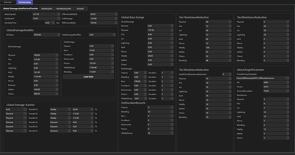The width and height of the screenshot is (295, 155).
Task: Click the Acid transfer percent field showing 56.00
Action: pos(83,109)
